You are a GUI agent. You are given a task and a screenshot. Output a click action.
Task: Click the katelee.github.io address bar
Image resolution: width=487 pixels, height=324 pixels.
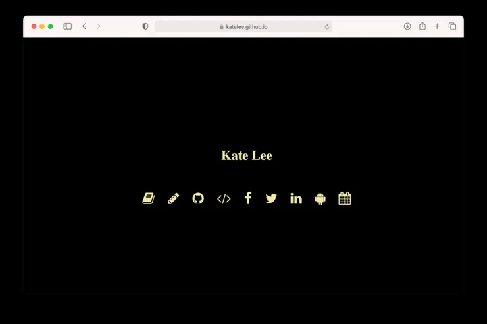(x=244, y=27)
